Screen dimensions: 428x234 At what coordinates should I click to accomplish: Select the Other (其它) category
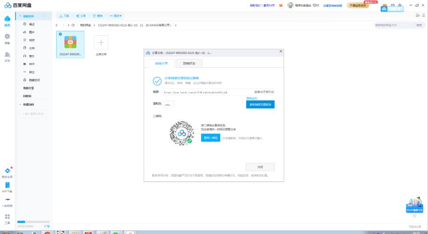tap(32, 72)
